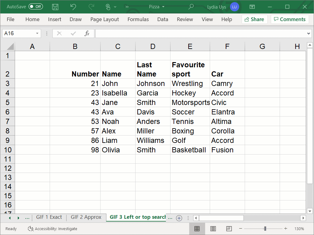
Task: Click the Search icon in the title bar
Action: point(191,7)
